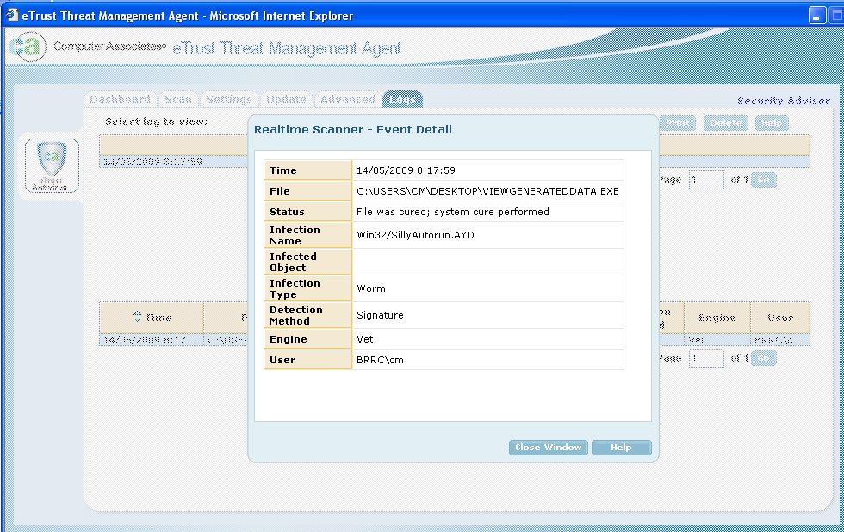Click the User column header
The image size is (844, 532).
(x=780, y=318)
